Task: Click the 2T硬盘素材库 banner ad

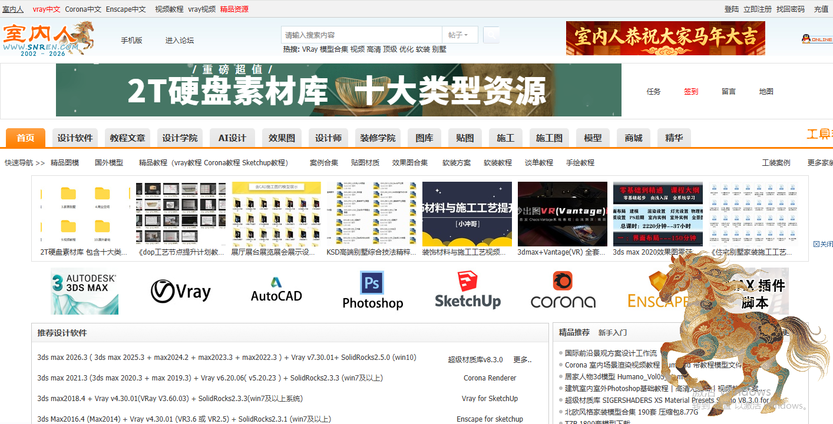Action: 339,90
